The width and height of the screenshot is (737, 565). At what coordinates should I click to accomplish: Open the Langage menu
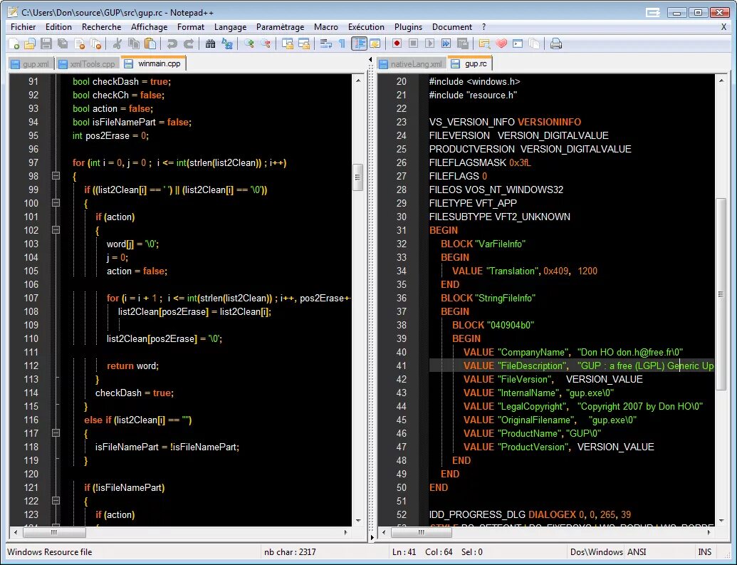click(230, 27)
